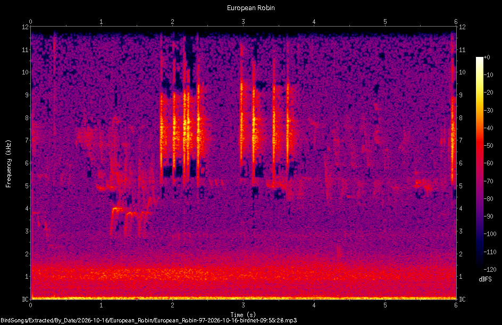Click the European Robin chart title

coord(250,7)
